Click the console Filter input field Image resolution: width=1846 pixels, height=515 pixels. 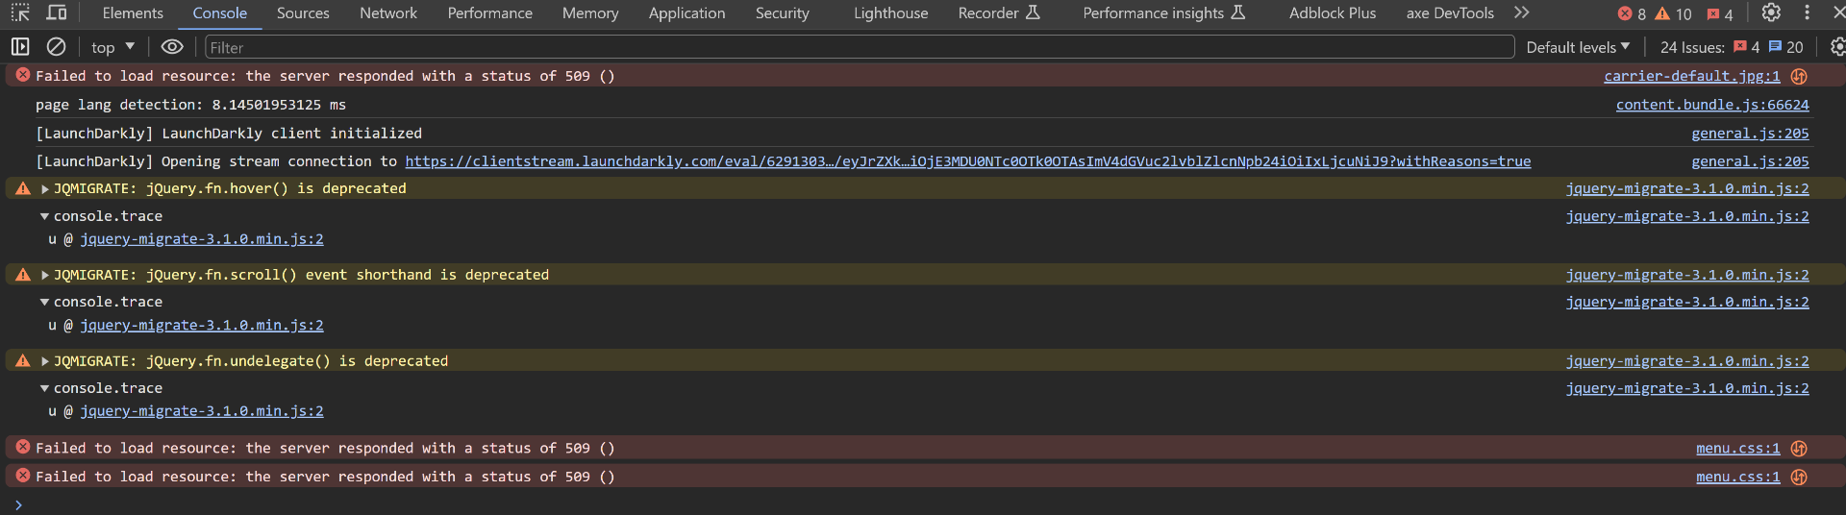click(x=856, y=47)
